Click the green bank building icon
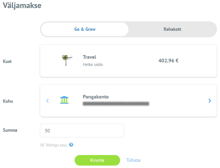This screenshot has width=220, height=168. (x=64, y=100)
